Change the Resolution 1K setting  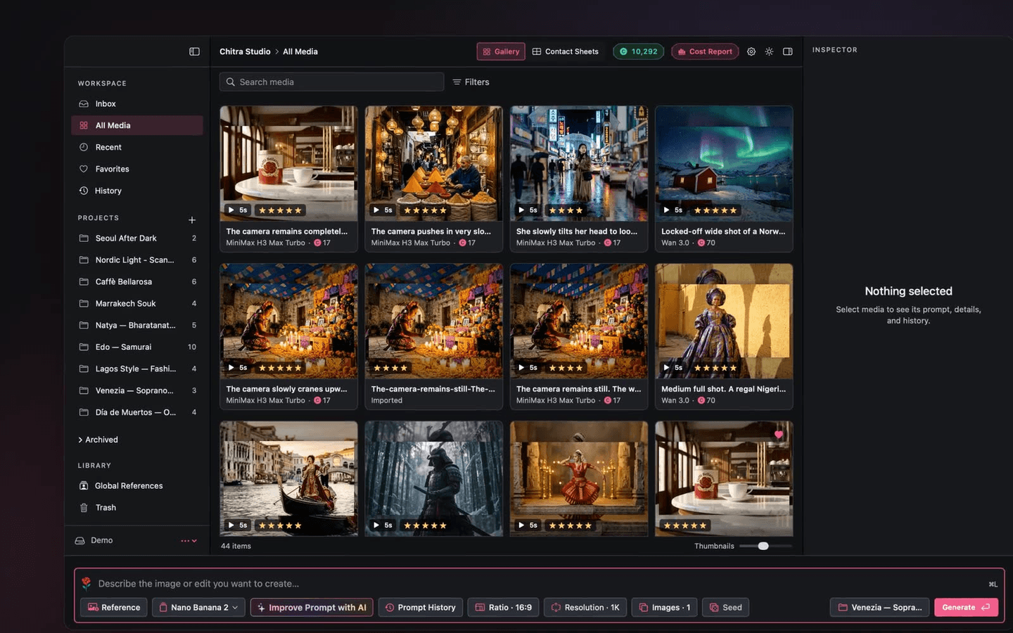585,608
